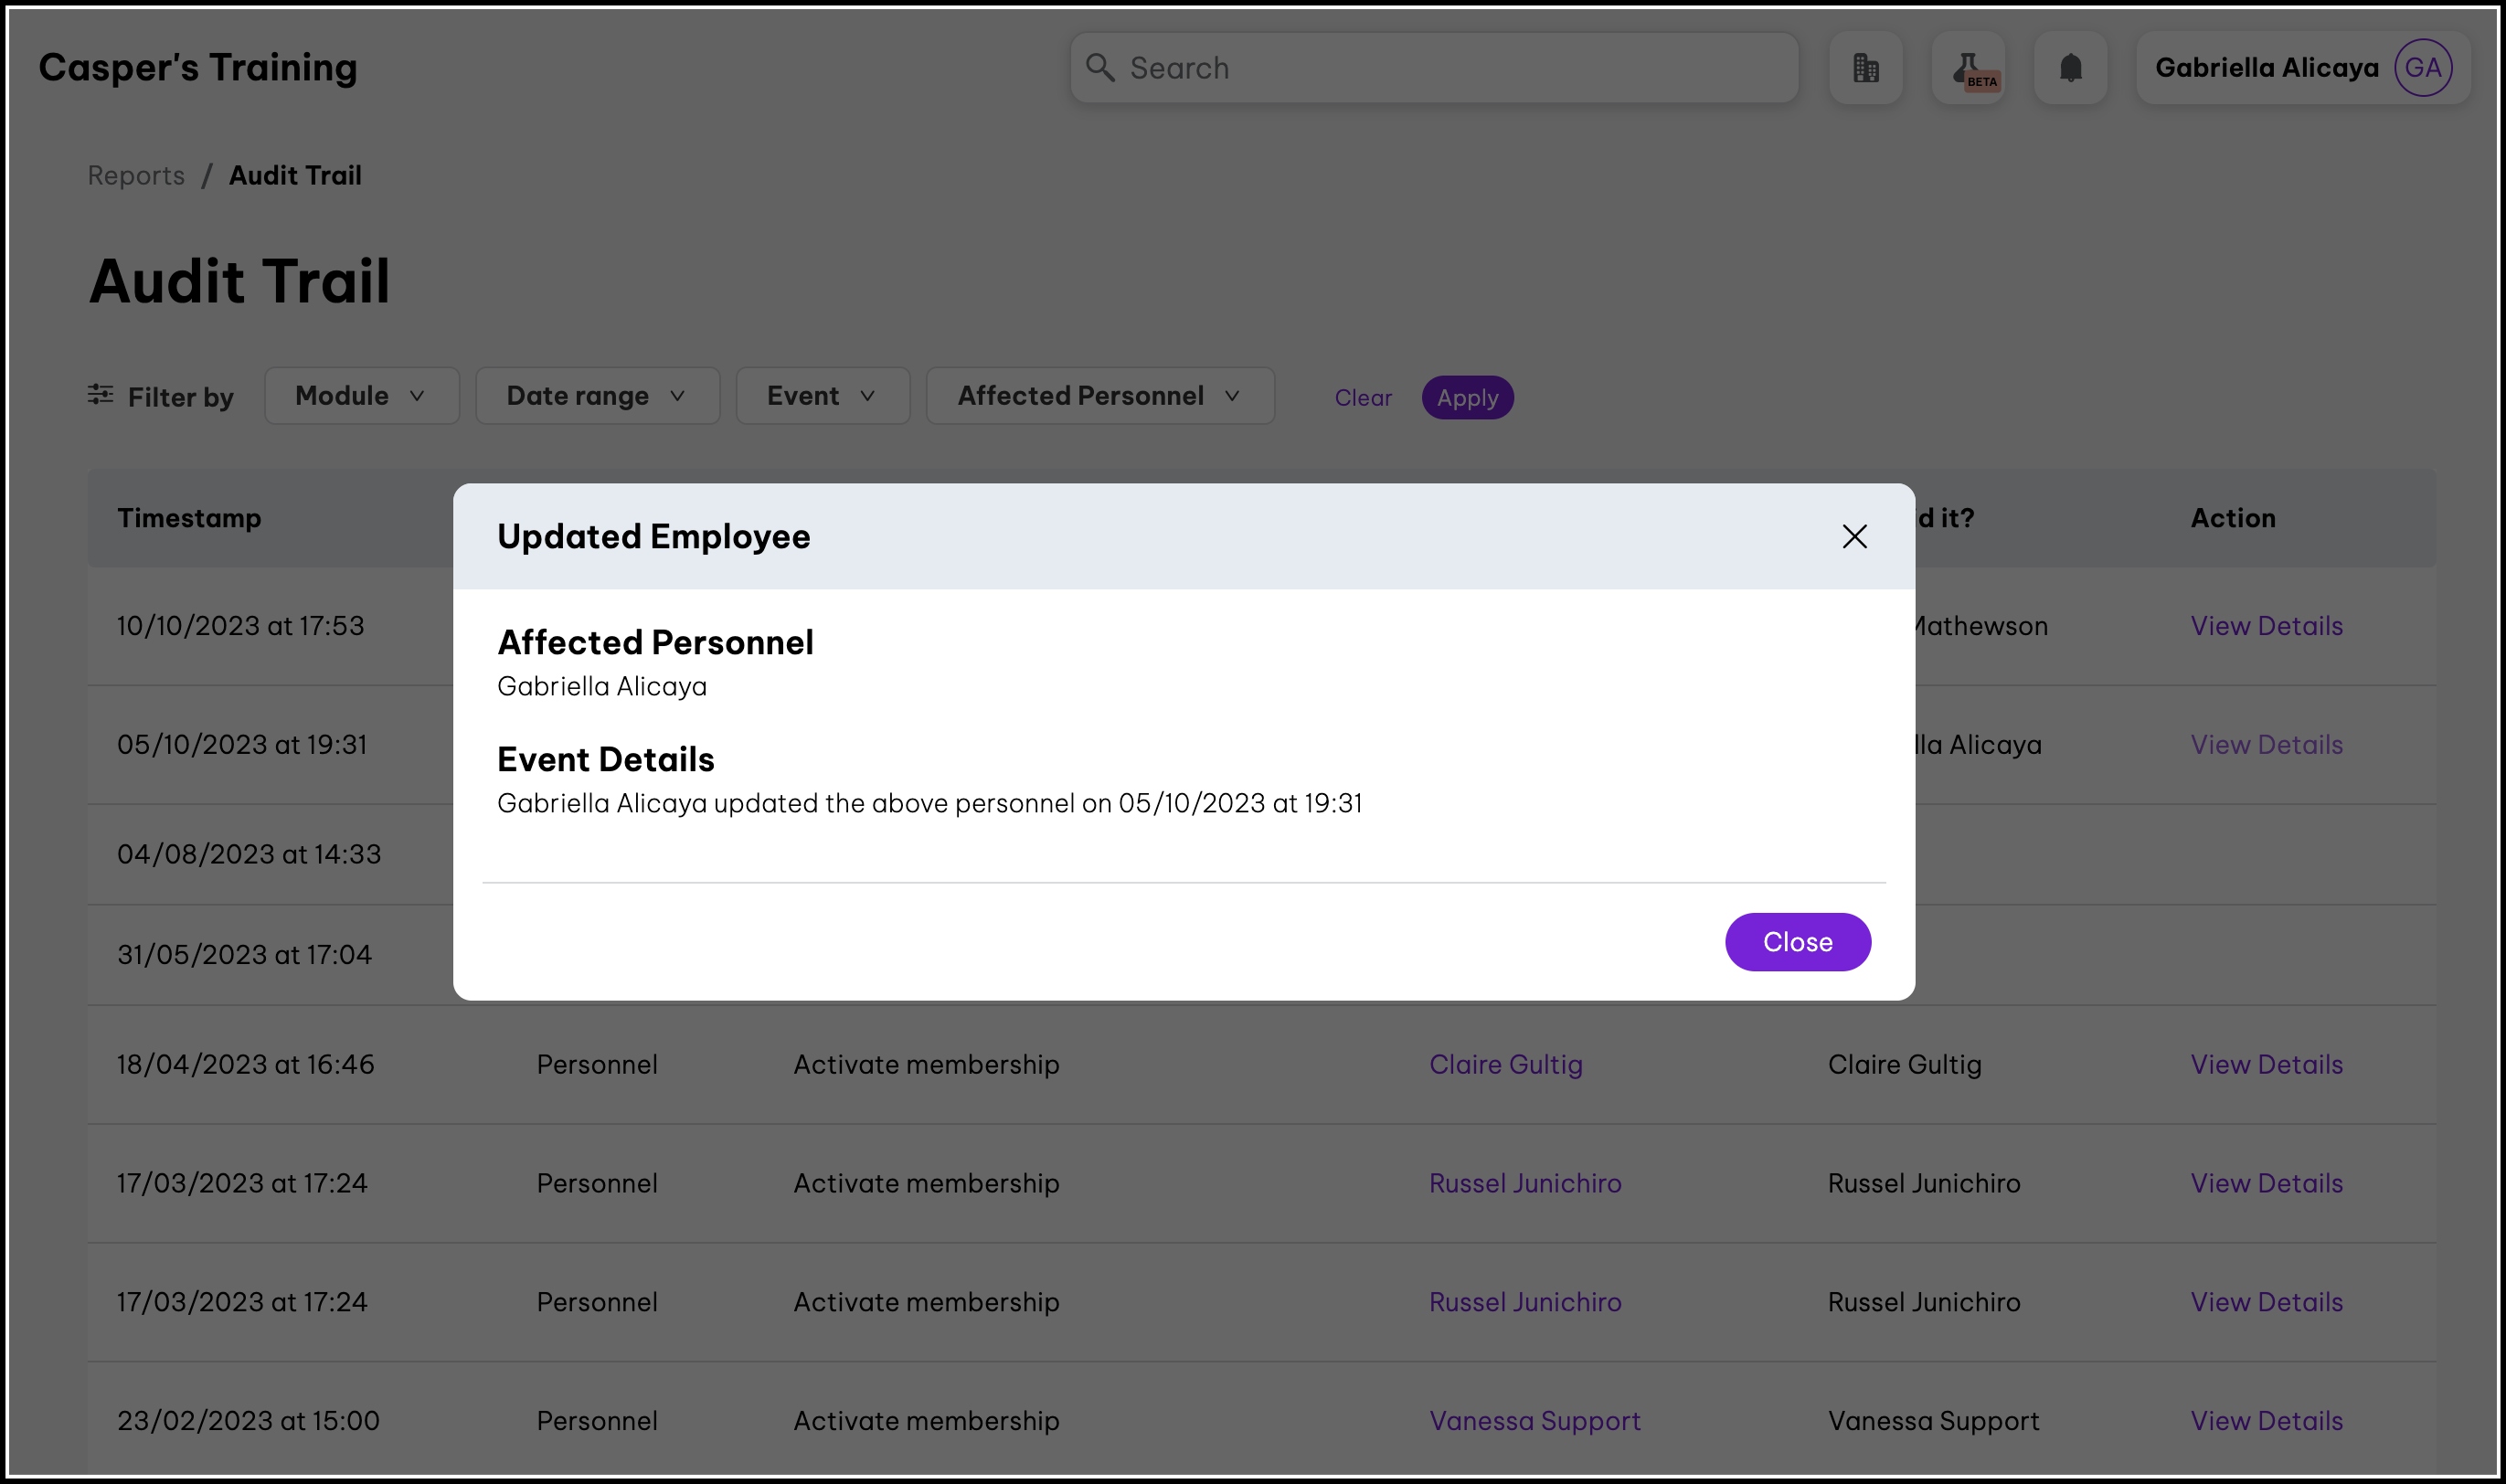The image size is (2506, 1484).
Task: Open the beta lab flask icon
Action: 1968,68
